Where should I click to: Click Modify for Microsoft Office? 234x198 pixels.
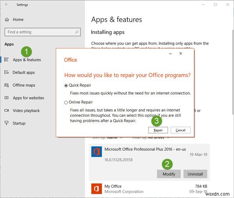pyautogui.click(x=169, y=174)
